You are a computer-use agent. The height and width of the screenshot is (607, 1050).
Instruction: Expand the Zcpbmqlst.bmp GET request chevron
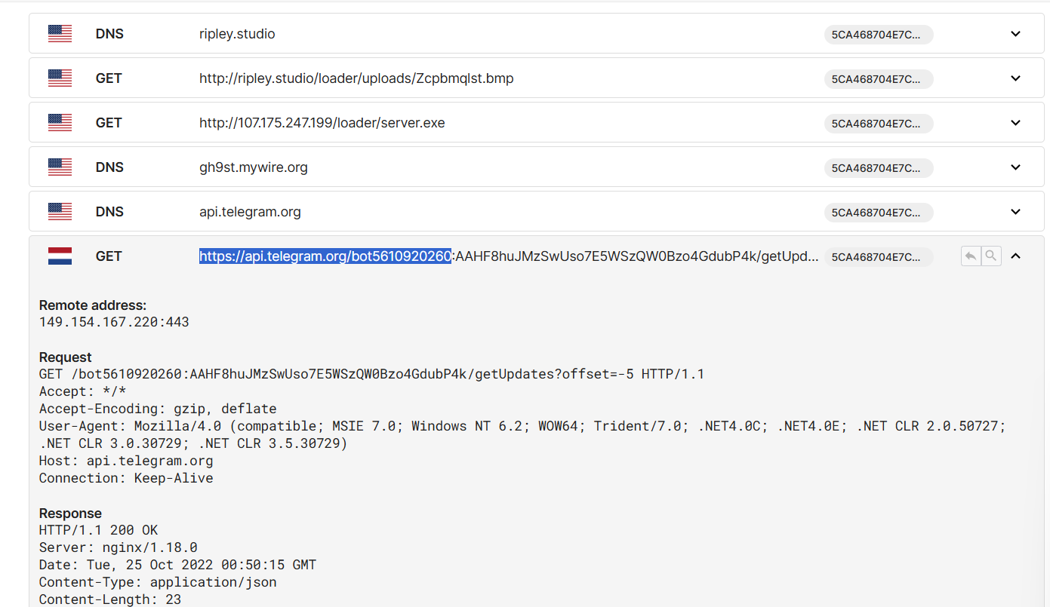tap(1015, 78)
